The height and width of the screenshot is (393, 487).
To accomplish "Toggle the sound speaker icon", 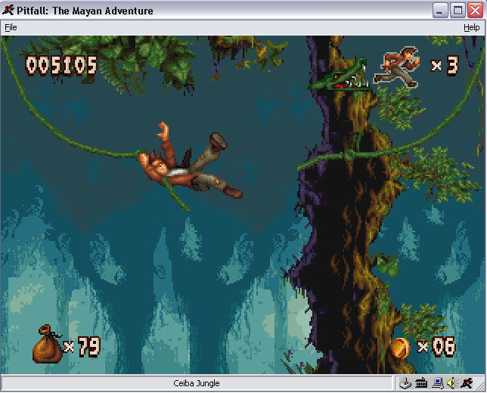I will (451, 383).
